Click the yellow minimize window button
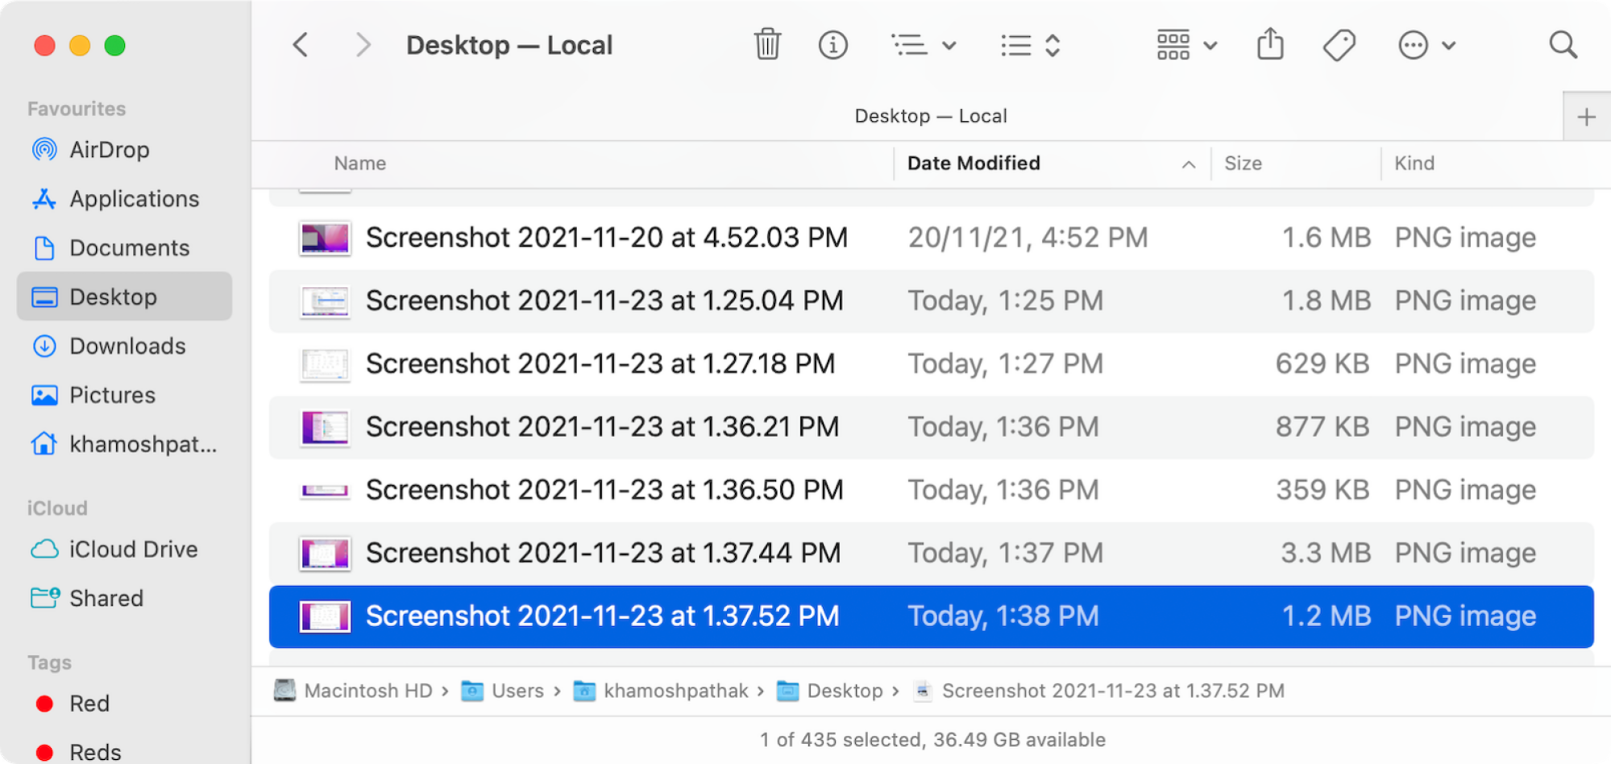 (x=80, y=45)
